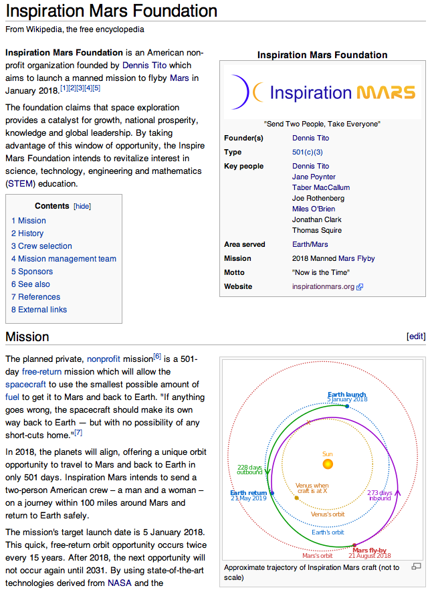The image size is (428, 590).
Task: Open citation reference [1]
Action: 64,88
